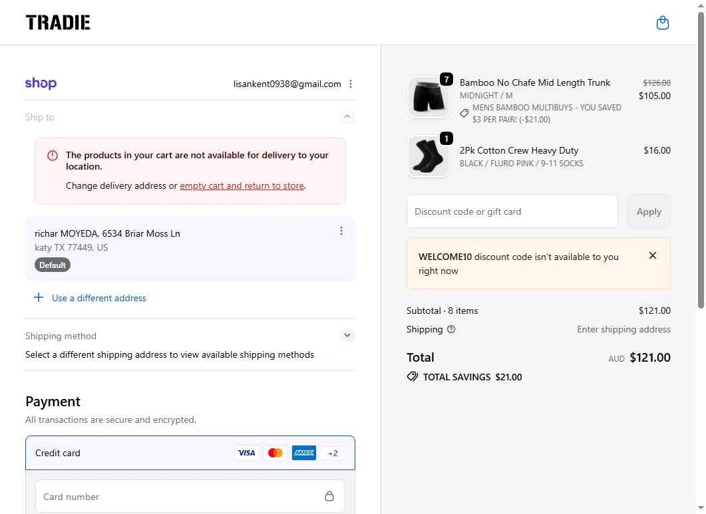Click Bamboo No Chafe Mid Length Trunk title
Image resolution: width=706 pixels, height=514 pixels.
(x=535, y=83)
